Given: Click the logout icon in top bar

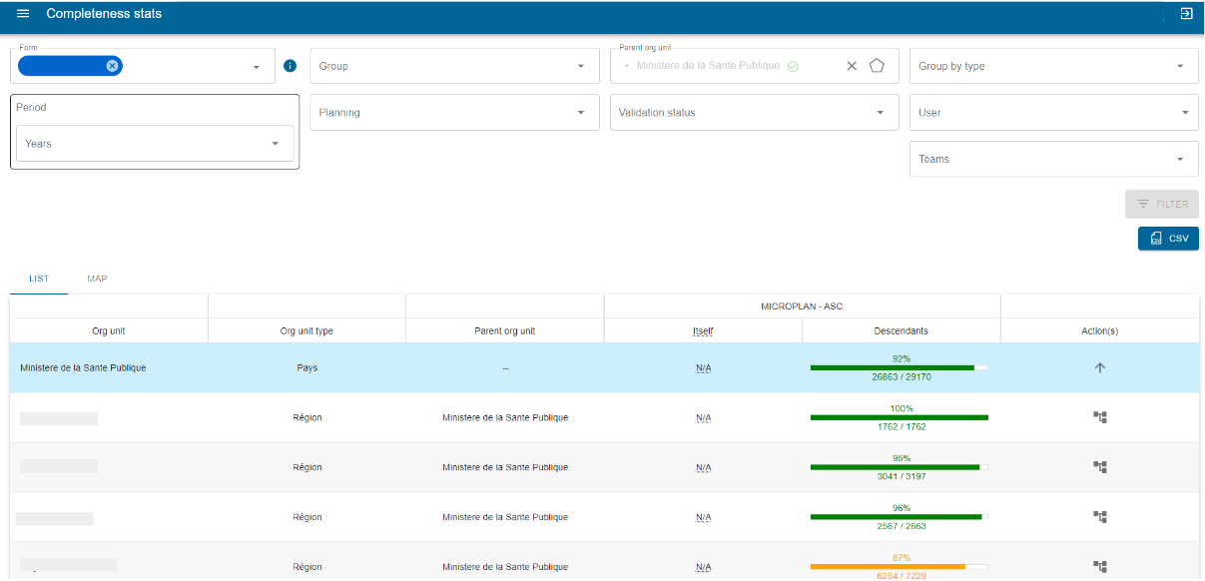Looking at the screenshot, I should click(1186, 14).
